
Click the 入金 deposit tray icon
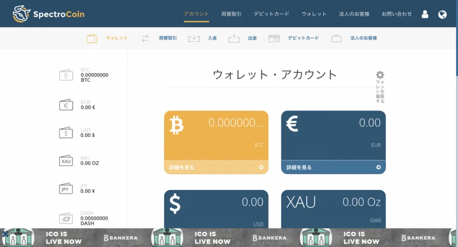point(194,38)
